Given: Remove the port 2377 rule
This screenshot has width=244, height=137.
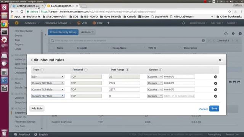Looking at the screenshot, I should pos(215,90).
